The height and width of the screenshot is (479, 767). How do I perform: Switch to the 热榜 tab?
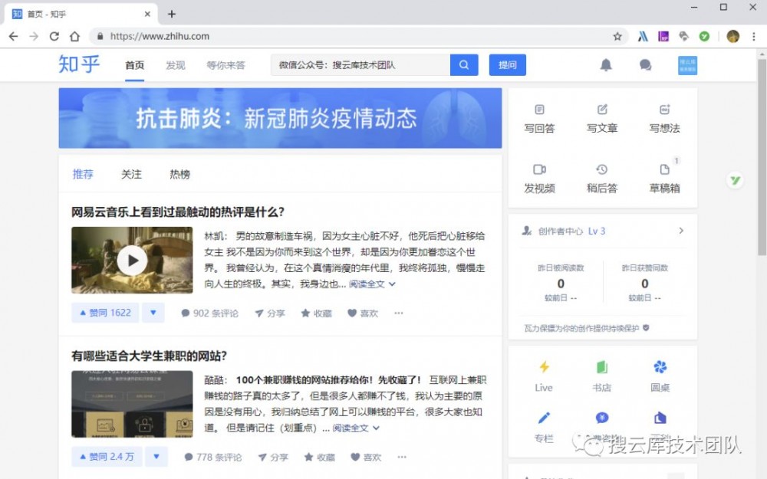(x=179, y=174)
